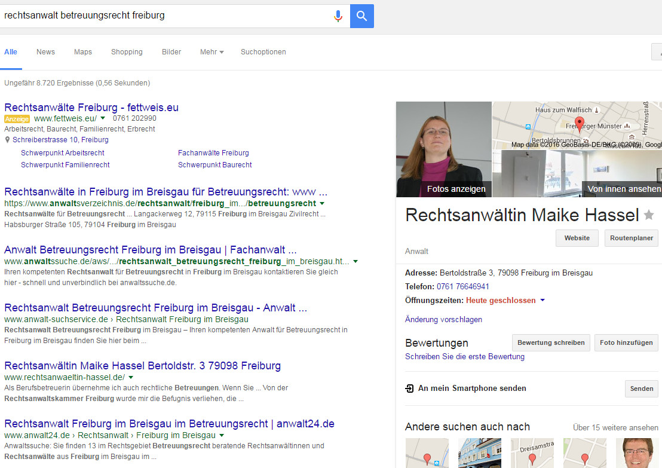The height and width of the screenshot is (468, 662).
Task: Expand options arrow for rechtsanwaeltin-hassel.de result
Action: tap(131, 377)
